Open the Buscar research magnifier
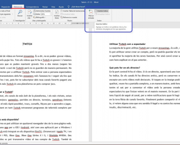Screen dimensions: 180x145 coord(20,13)
